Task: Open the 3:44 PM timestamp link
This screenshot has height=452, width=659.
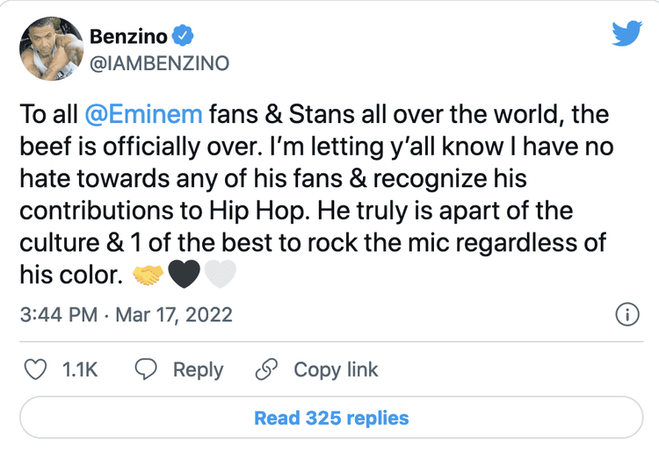Action: [x=58, y=314]
